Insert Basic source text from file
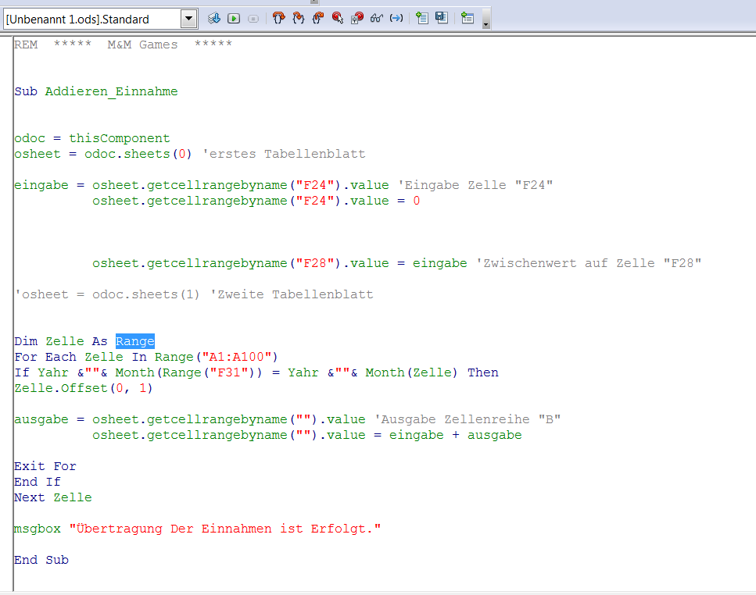This screenshot has height=595, width=756. click(422, 18)
